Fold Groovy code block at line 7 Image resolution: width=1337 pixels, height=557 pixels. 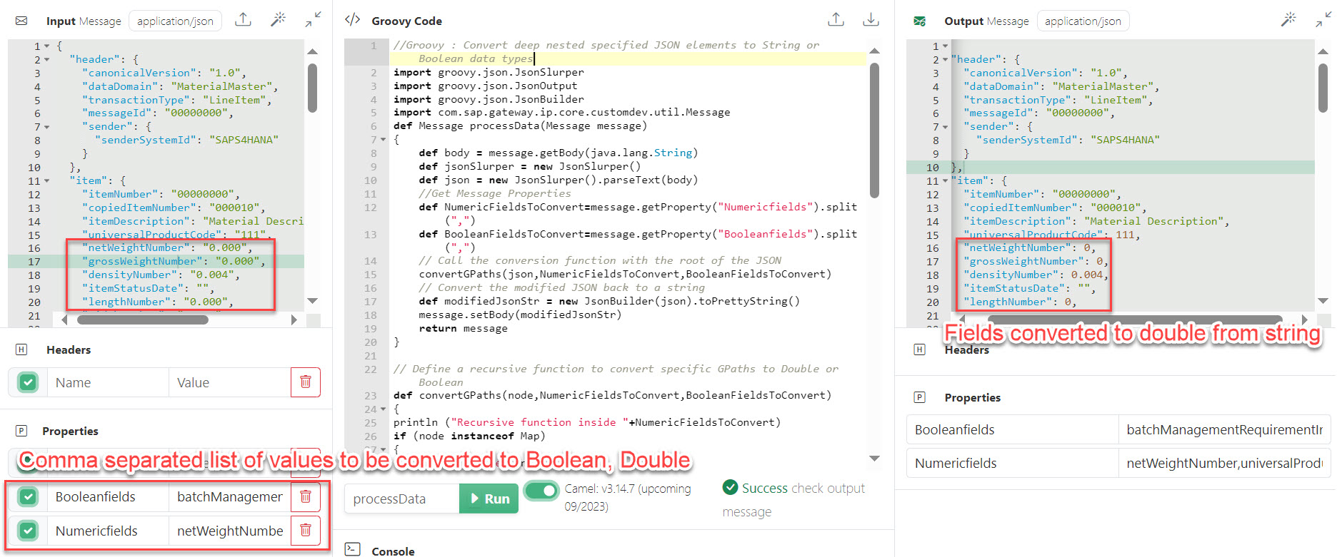(383, 140)
